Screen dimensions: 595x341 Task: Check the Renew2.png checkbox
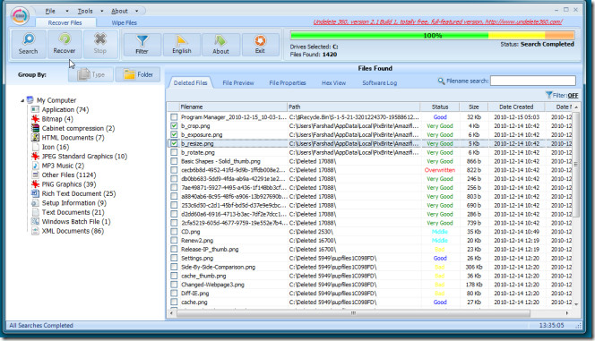click(x=174, y=240)
